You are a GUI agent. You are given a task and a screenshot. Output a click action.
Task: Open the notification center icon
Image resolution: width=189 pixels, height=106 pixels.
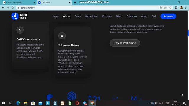[x=184, y=103]
